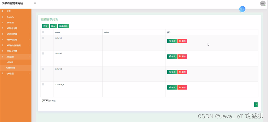
Task: Expand 会员分析管理 with its arrow
Action: [x=29, y=51]
